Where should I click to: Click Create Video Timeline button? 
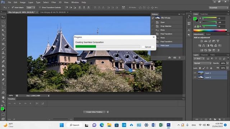(x=94, y=112)
